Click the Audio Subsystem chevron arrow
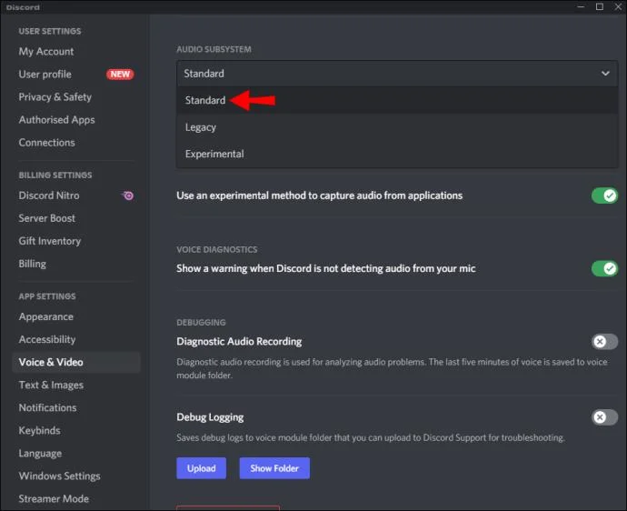Screen dimensions: 627x511 pos(605,74)
